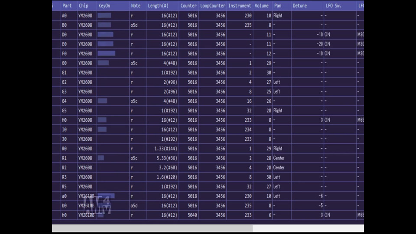Click LFO Sw. ON in row H0
Image resolution: width=416 pixels, height=234 pixels.
point(328,120)
